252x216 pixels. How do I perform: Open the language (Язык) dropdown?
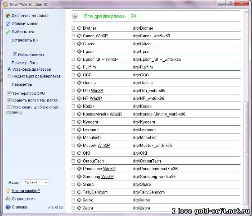coord(36,182)
